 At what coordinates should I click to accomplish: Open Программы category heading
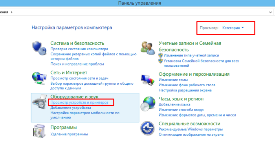(x=64, y=127)
